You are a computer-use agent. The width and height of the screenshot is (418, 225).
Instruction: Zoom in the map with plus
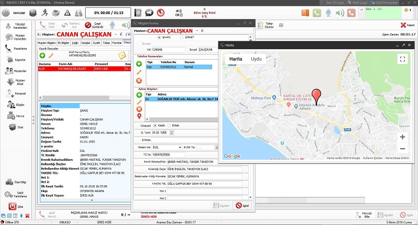pos(402,137)
